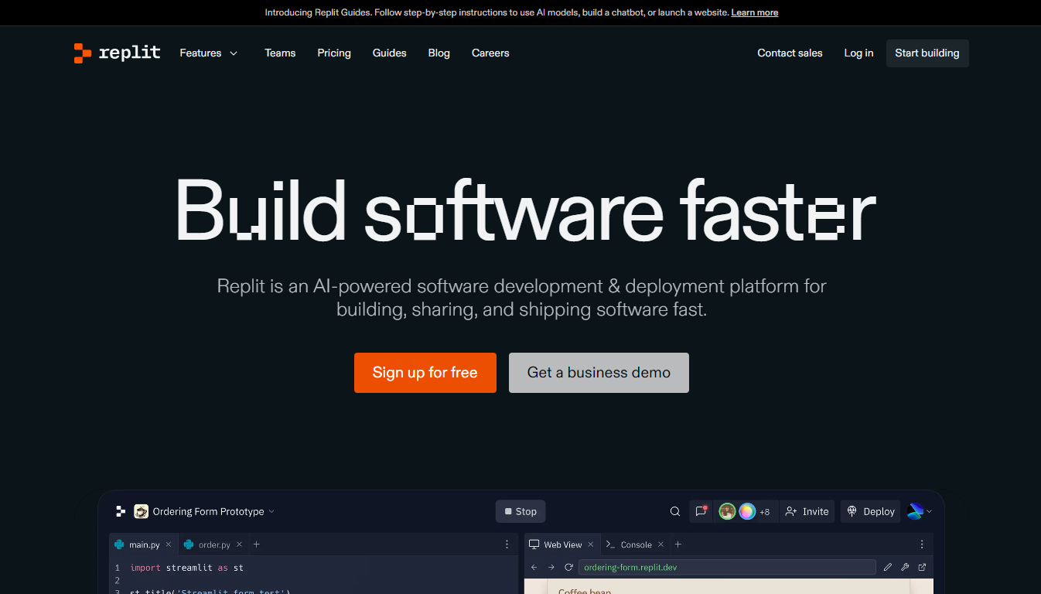1041x594 pixels.
Task: Click the first collaborator avatar
Action: point(727,511)
